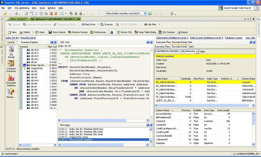This screenshot has width=261, height=157.
Task: Open the Compare Scenarios layout view
Action: (11, 66)
